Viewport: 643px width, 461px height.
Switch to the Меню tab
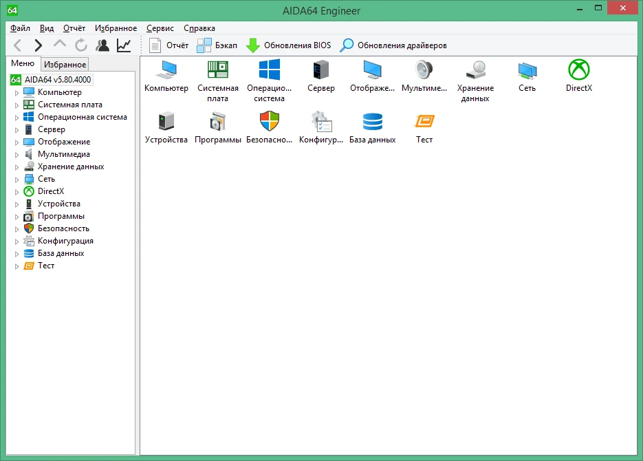click(x=23, y=63)
